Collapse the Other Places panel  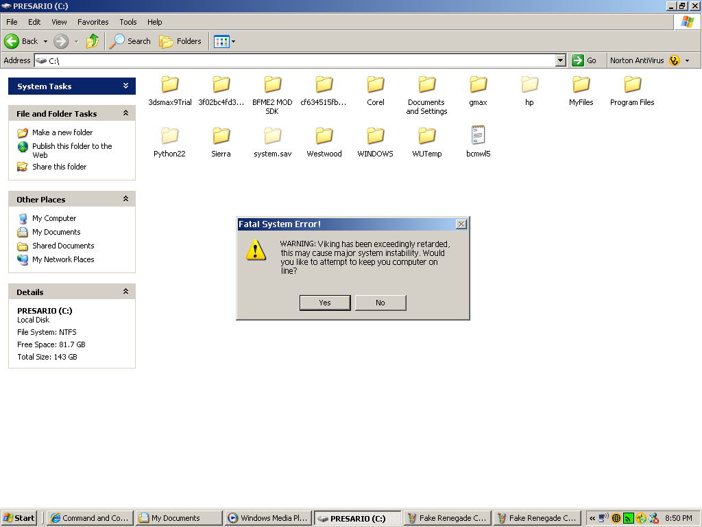point(125,199)
